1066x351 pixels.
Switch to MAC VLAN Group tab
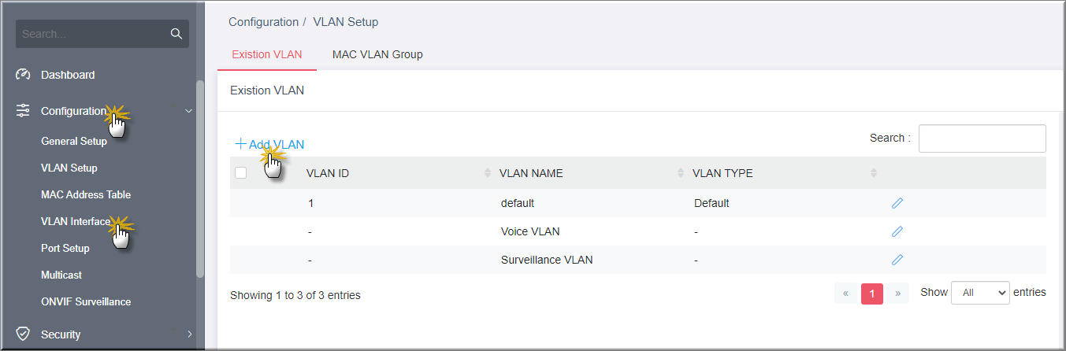click(x=377, y=54)
